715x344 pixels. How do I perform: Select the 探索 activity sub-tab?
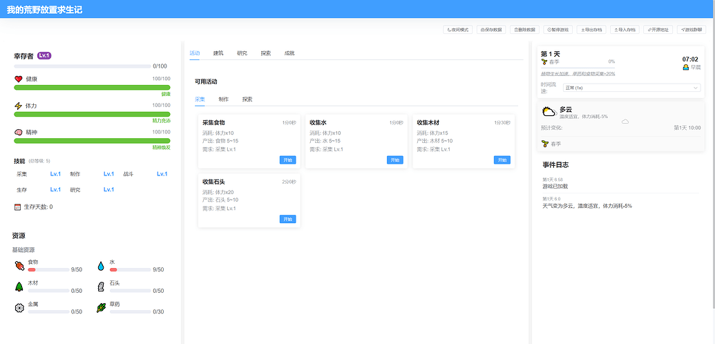coord(247,99)
